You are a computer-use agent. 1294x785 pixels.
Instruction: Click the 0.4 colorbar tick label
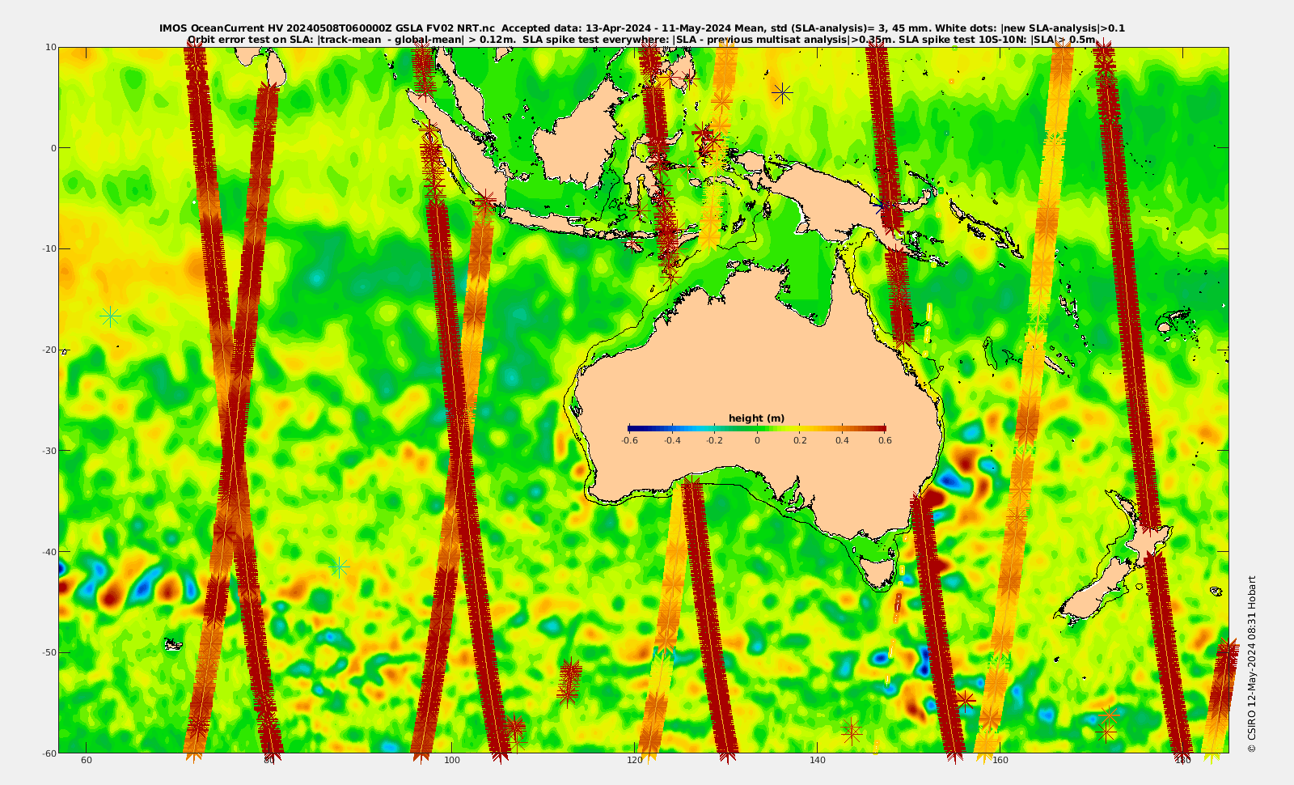(843, 441)
